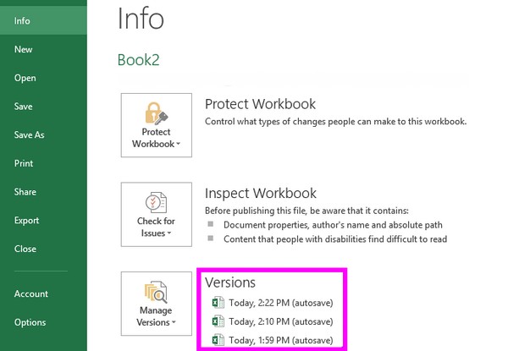Screen dimensions: 508x351
Task: Expand the Check for Issues dropdown
Action: point(170,233)
